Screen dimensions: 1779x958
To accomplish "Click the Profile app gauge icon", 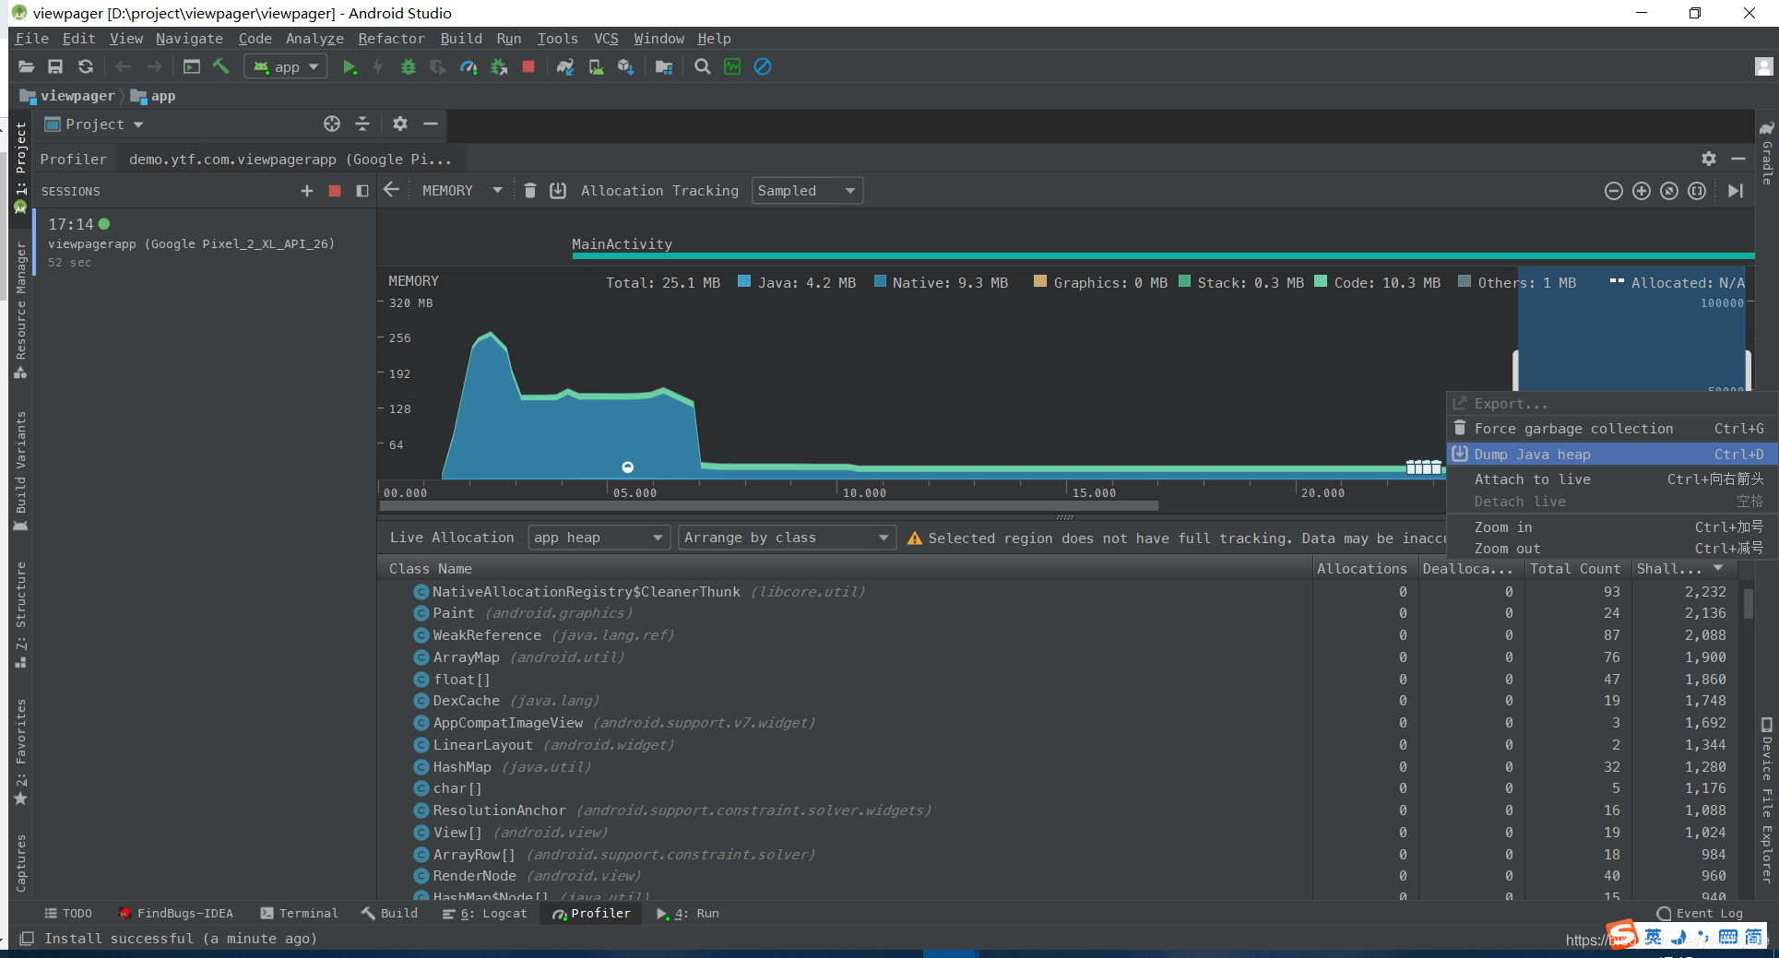I will click(x=468, y=66).
